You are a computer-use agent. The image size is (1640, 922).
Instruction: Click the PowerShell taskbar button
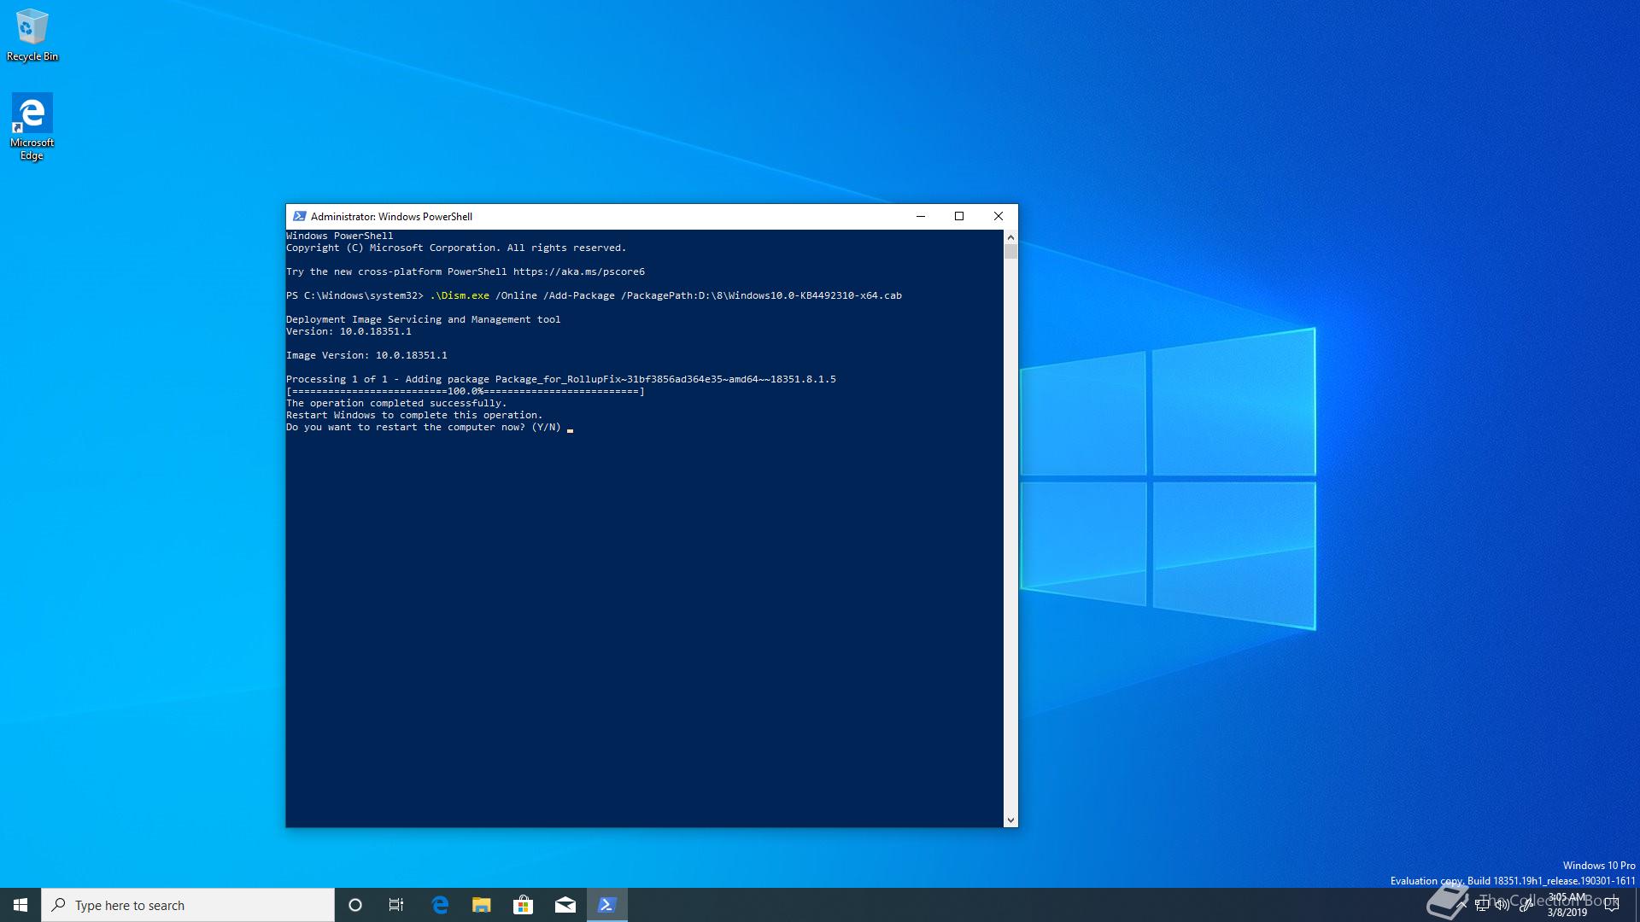click(x=607, y=905)
